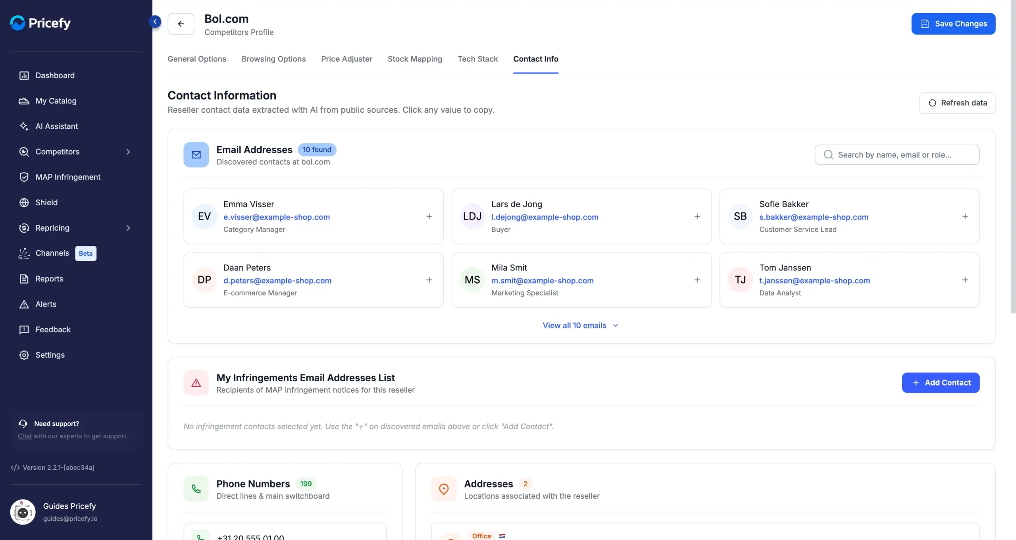1016x540 pixels.
Task: Switch to the Stock Mapping tab
Action: 415,59
